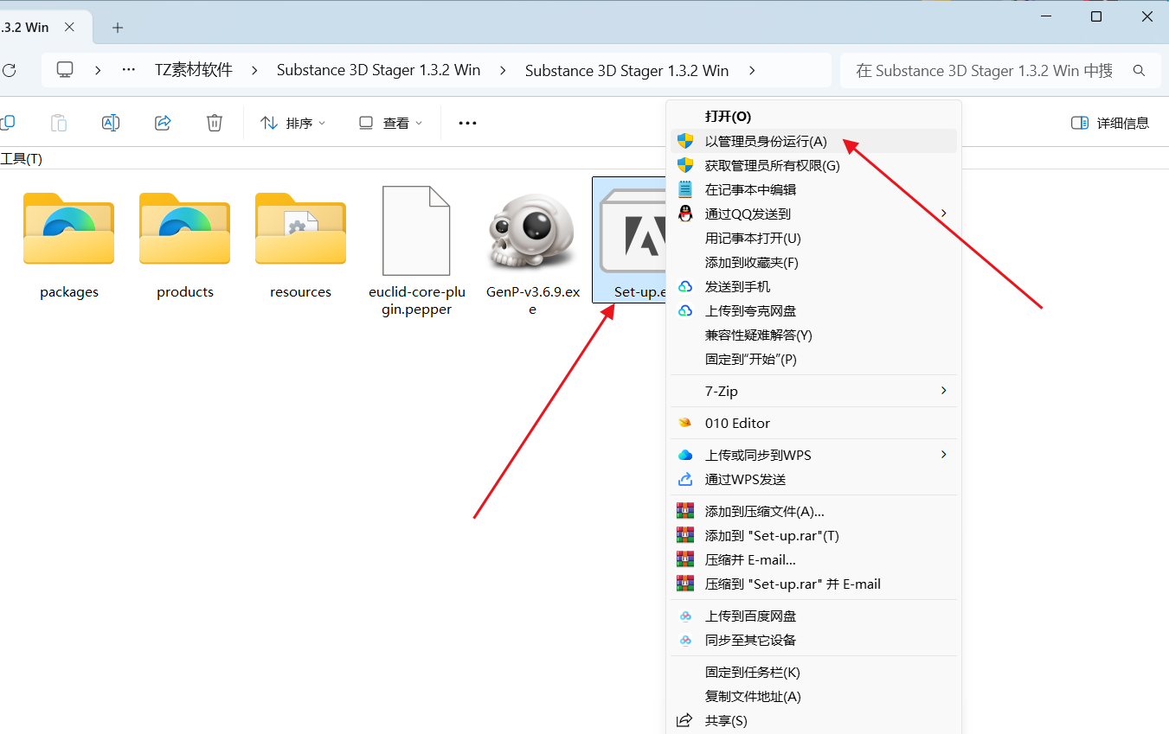The height and width of the screenshot is (734, 1169).
Task: Expand the chevron after TZ素材软件 in the breadcrumb
Action: 254,70
